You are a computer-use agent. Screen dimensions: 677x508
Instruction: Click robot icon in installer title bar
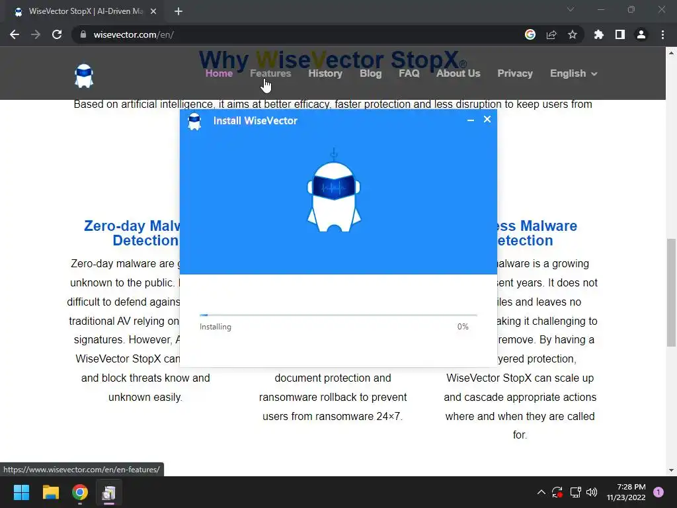[195, 122]
